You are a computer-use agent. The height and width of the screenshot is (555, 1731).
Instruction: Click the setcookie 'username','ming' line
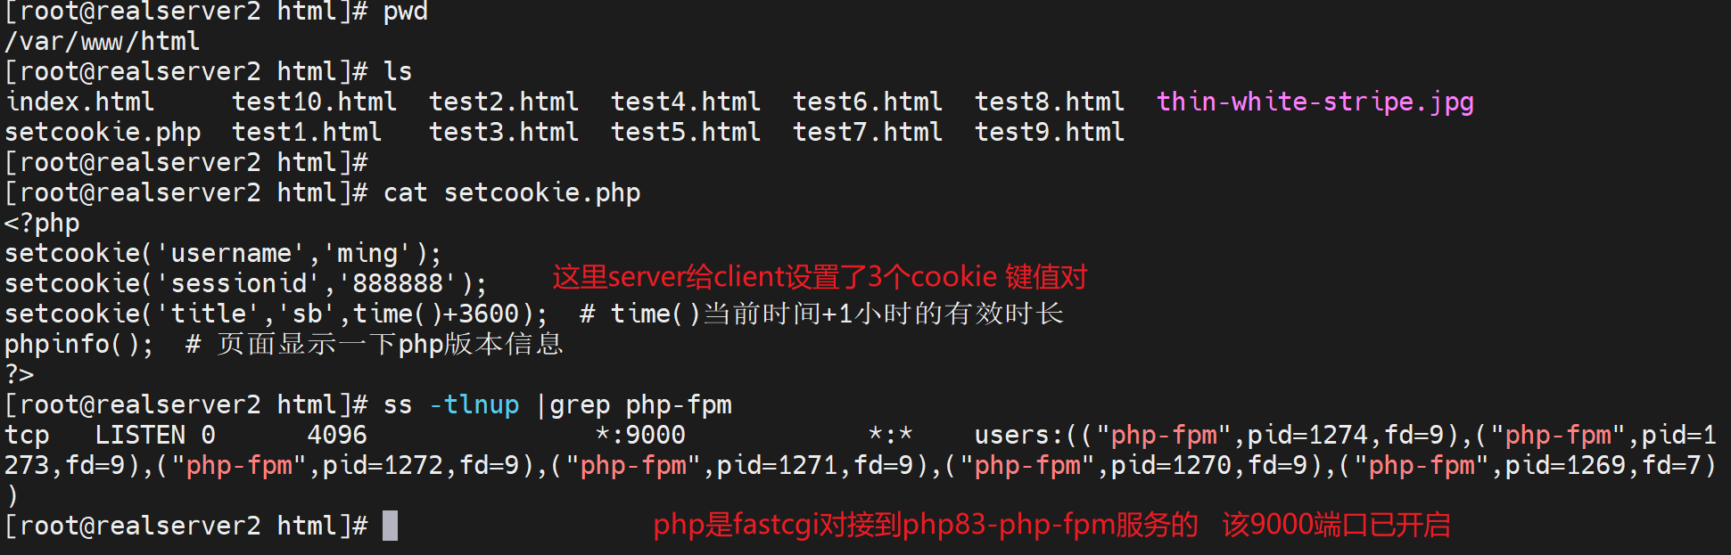tap(223, 253)
